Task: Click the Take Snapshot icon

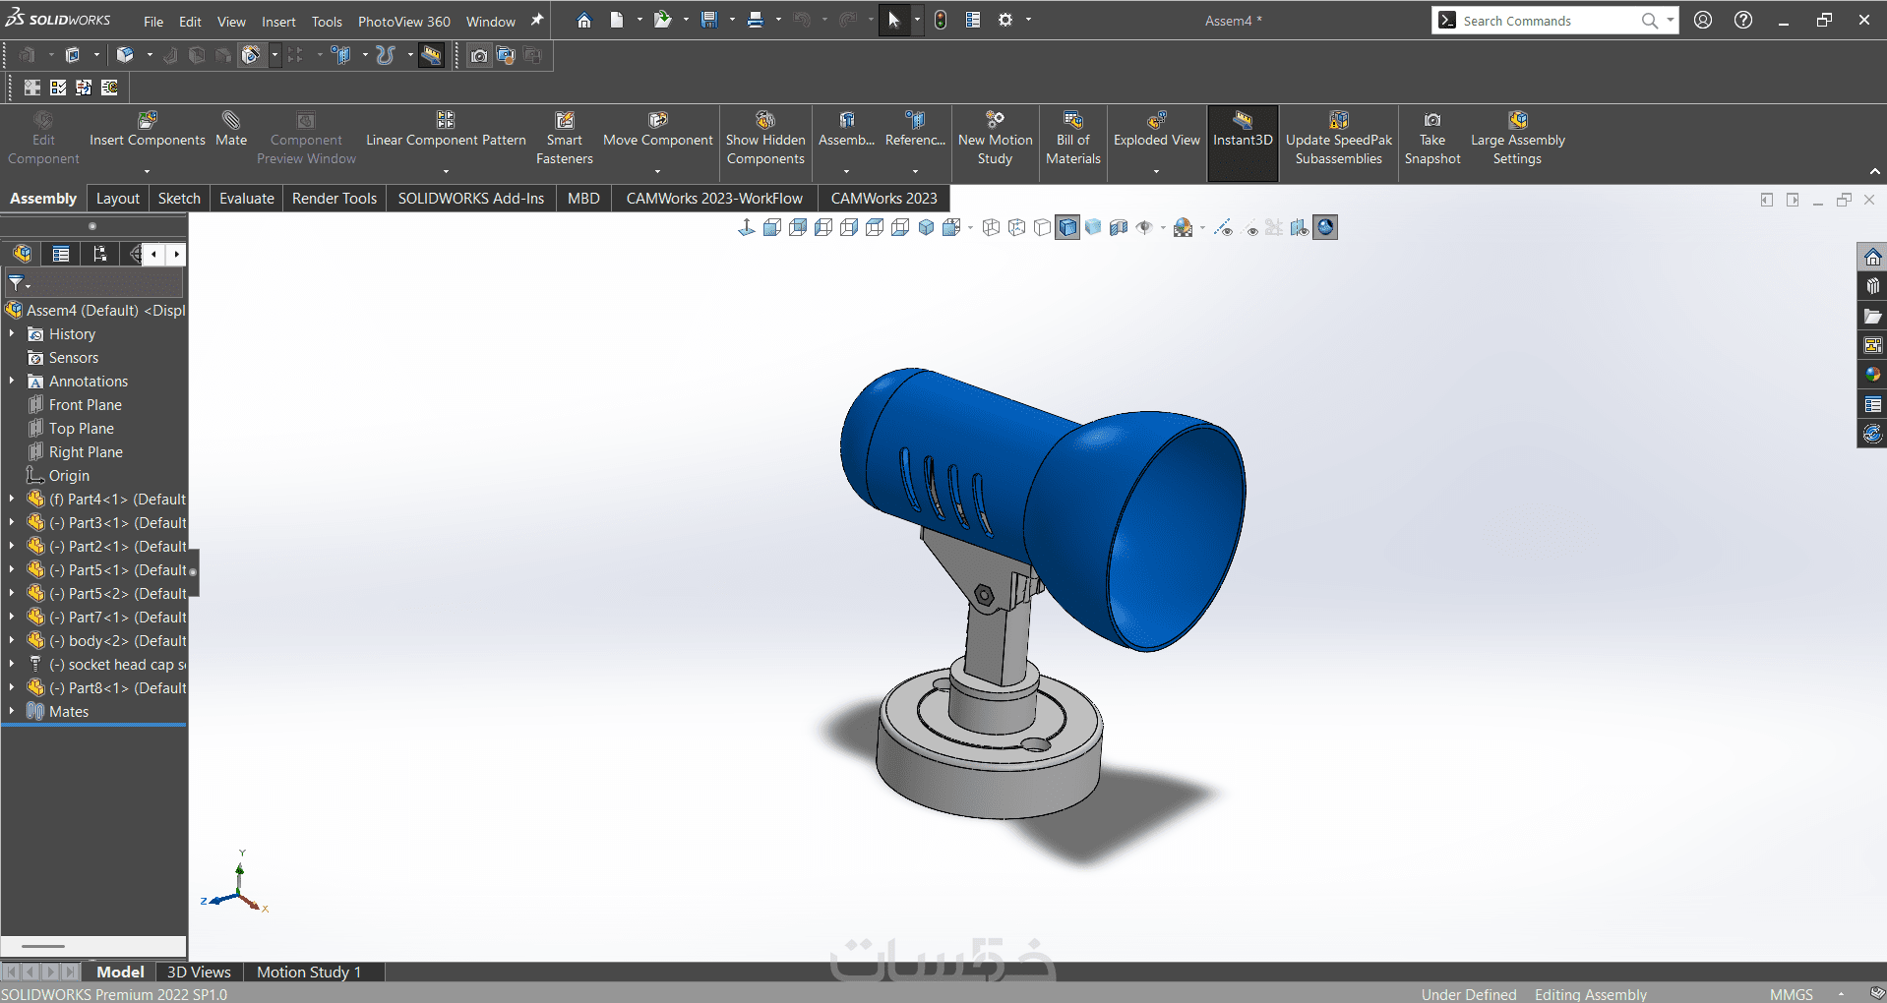Action: pos(1432,121)
